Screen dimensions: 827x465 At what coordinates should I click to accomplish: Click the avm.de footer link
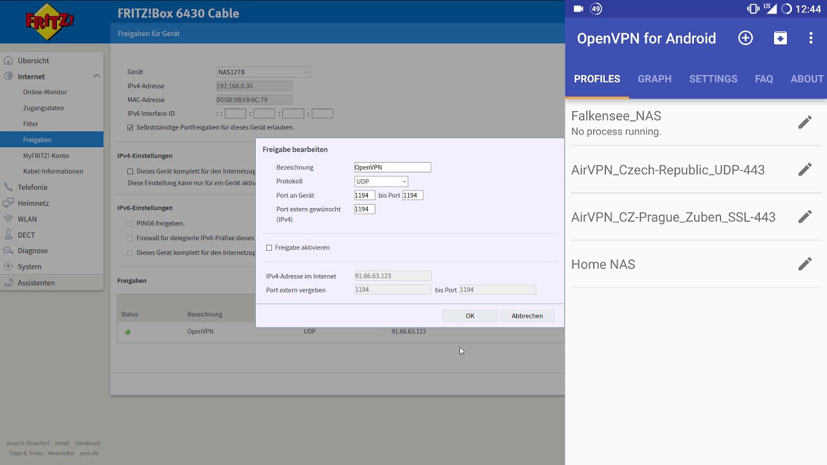pyautogui.click(x=89, y=453)
